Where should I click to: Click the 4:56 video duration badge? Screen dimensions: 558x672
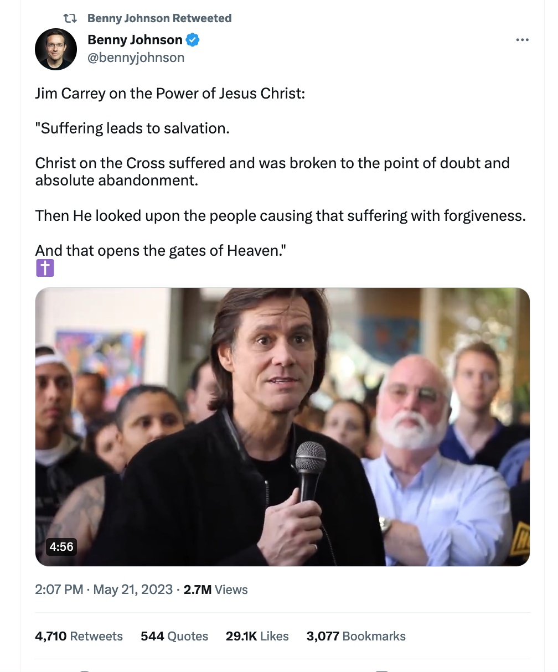(61, 546)
